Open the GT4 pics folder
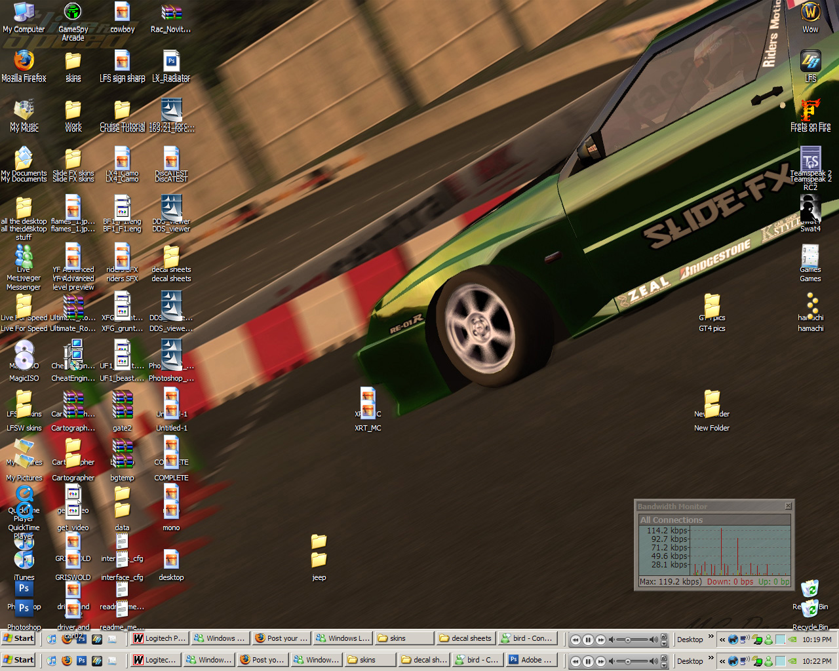This screenshot has width=839, height=671. pyautogui.click(x=712, y=313)
